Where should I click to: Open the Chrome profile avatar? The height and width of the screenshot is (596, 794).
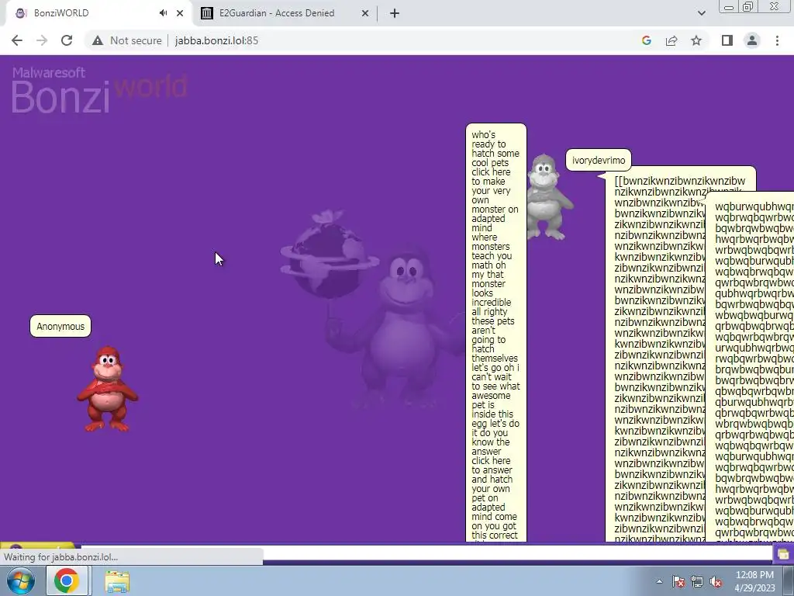(752, 40)
